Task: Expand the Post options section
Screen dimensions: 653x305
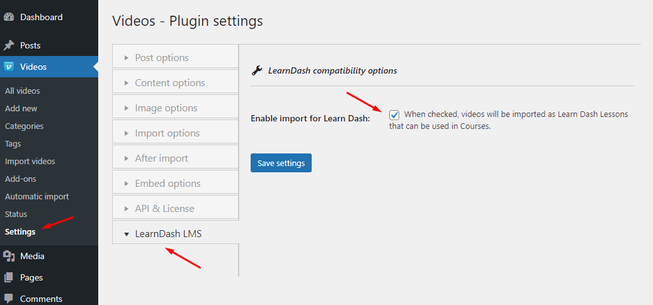Action: pyautogui.click(x=175, y=57)
